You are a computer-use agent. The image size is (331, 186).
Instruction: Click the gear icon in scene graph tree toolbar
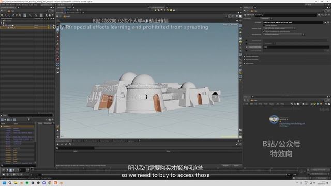tap(46, 15)
